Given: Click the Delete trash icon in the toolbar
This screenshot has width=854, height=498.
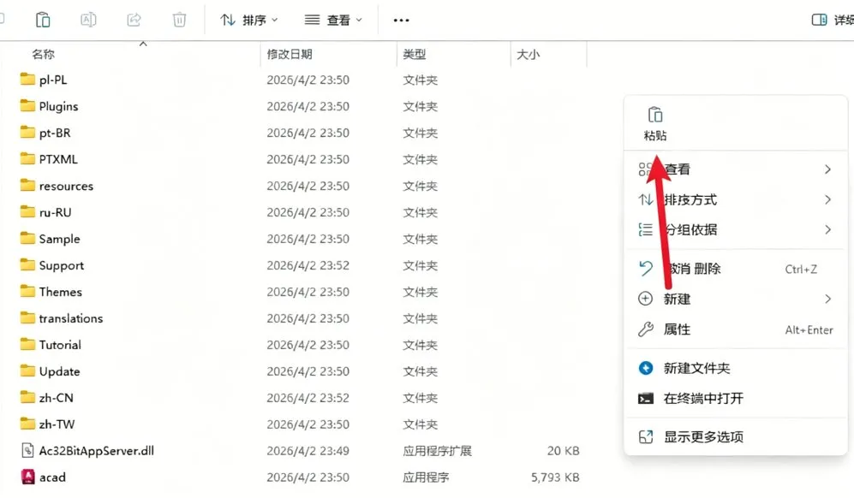Looking at the screenshot, I should coord(179,21).
